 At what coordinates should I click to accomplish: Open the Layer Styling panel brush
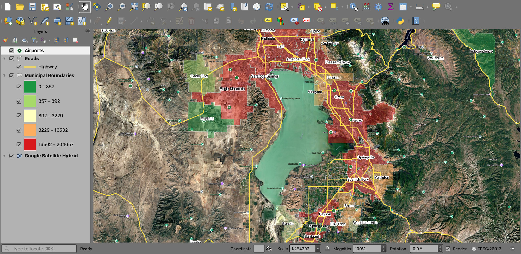click(5, 40)
